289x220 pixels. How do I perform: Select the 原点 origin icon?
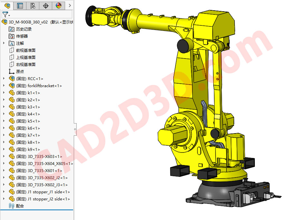[x=11, y=71]
